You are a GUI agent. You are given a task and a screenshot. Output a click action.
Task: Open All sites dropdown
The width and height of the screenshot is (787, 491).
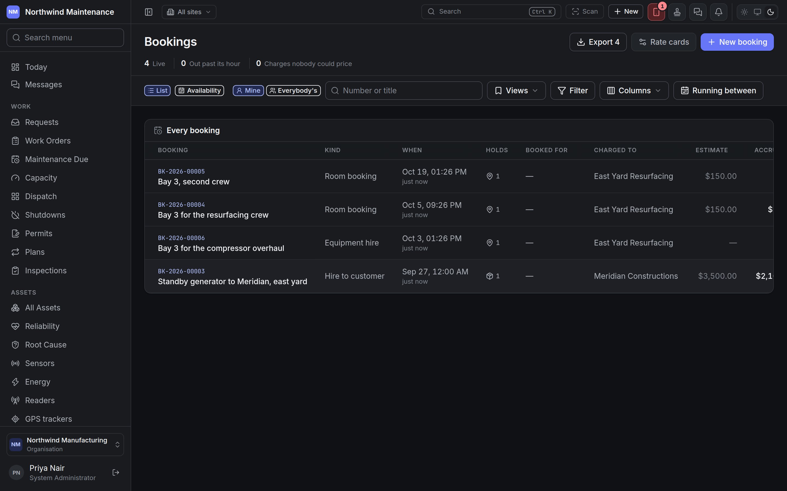coord(189,12)
